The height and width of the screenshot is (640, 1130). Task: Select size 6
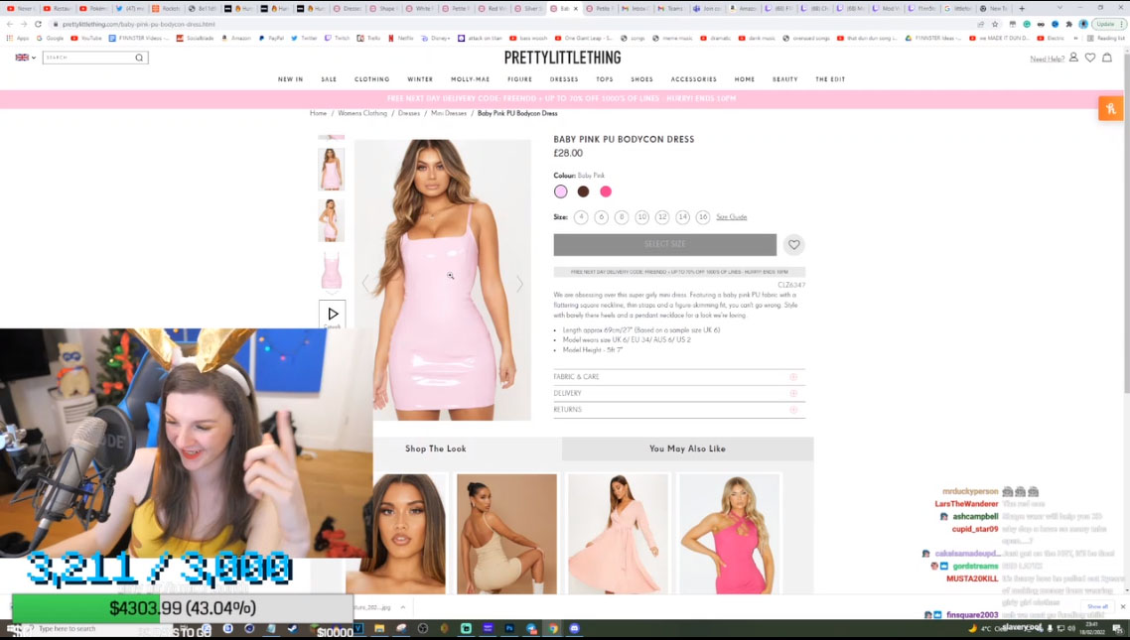(x=601, y=216)
